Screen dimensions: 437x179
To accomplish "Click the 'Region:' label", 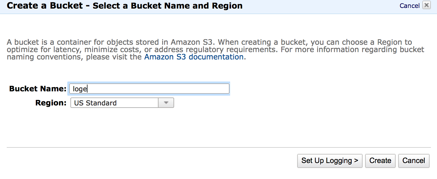I will click(x=51, y=103).
